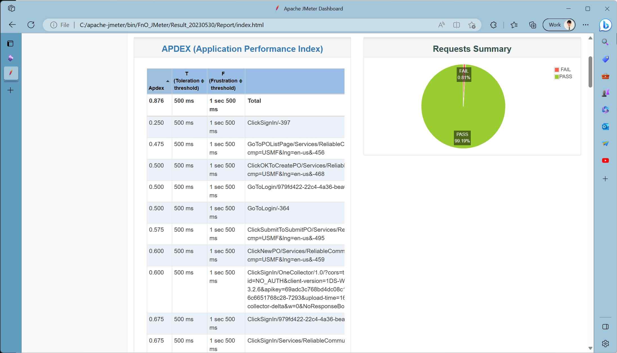This screenshot has width=617, height=353.
Task: Open Bing Copilot sidebar
Action: point(605,25)
